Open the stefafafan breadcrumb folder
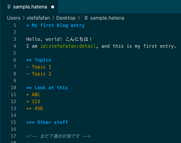Screen dimensions: 181x143 [38, 18]
